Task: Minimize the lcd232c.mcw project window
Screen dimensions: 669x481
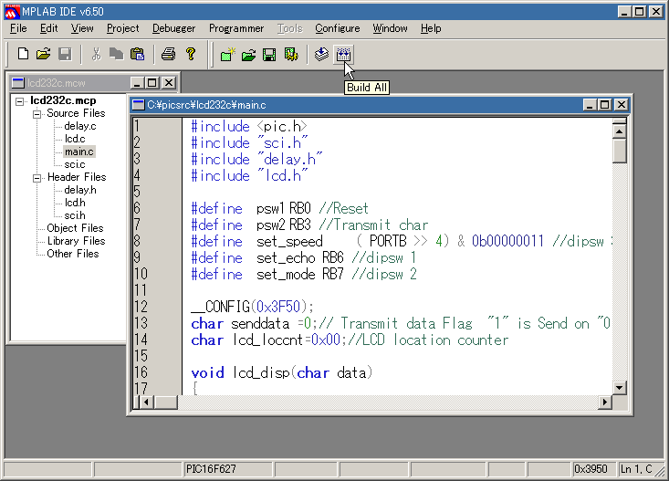Action: (137, 82)
